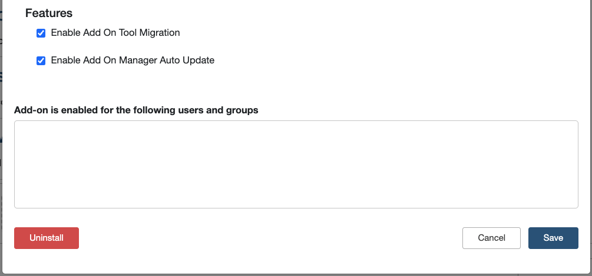Uncheck the Enable Add On Tool Migration checkbox
Screen dimensions: 592x276
point(41,33)
